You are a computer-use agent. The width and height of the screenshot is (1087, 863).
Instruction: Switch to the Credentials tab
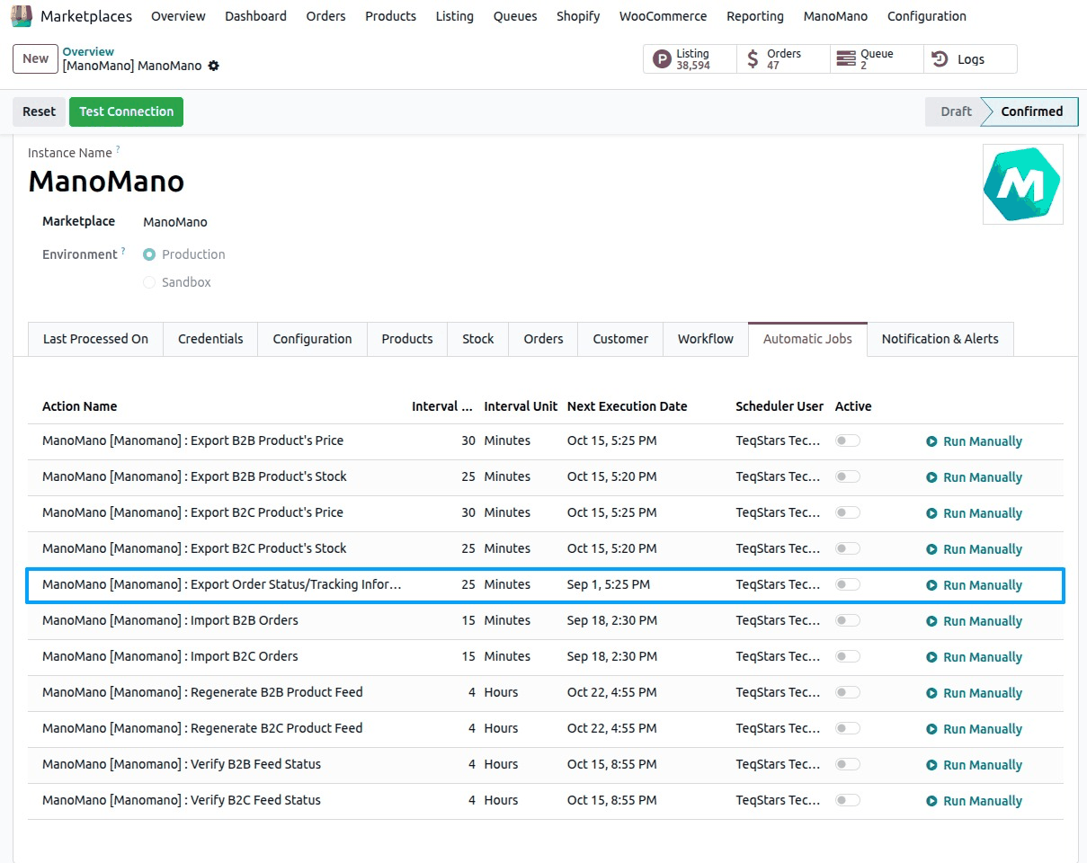210,339
